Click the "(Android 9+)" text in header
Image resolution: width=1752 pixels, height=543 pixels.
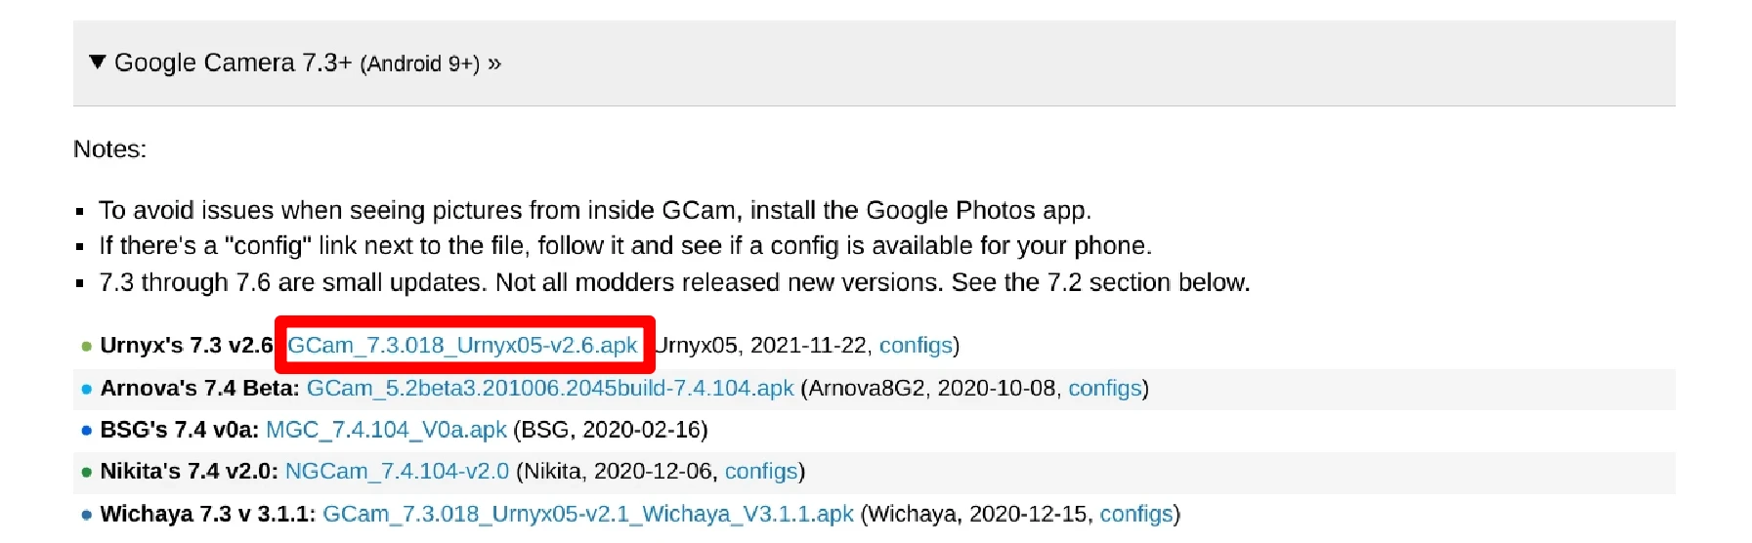click(x=419, y=64)
